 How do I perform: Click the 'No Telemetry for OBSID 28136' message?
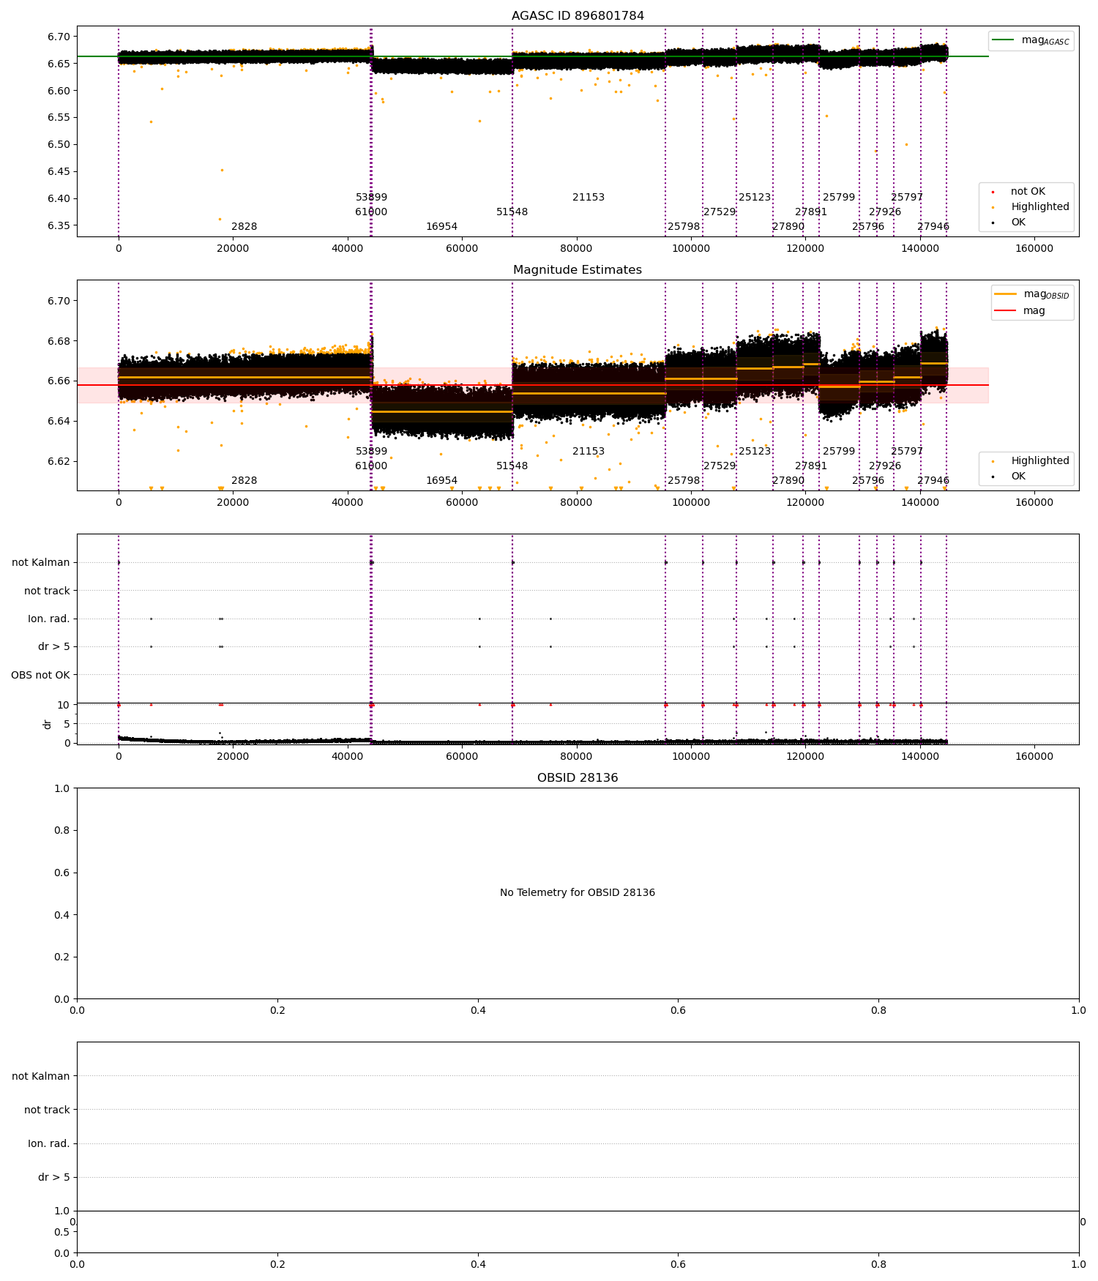578,893
